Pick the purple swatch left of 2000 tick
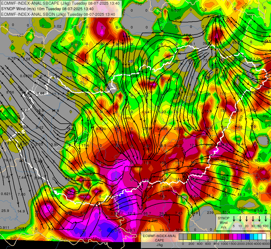Screen dimensions: 271x249 (239, 237)
